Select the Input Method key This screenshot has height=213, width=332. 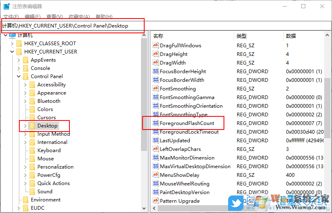pyautogui.click(x=53, y=134)
